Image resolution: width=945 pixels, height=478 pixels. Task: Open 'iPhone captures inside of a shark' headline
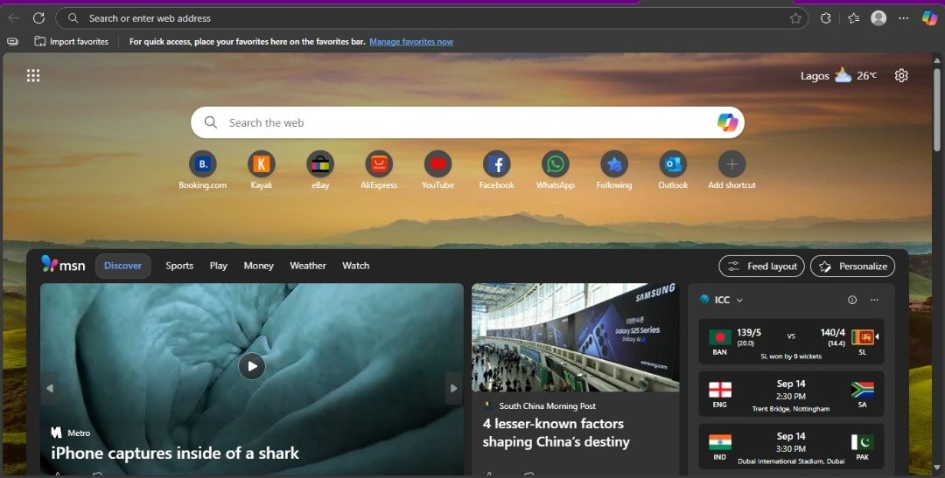[175, 454]
